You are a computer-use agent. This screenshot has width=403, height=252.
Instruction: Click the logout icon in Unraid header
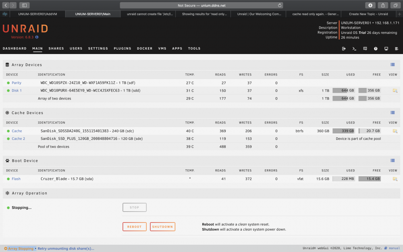coord(344,49)
